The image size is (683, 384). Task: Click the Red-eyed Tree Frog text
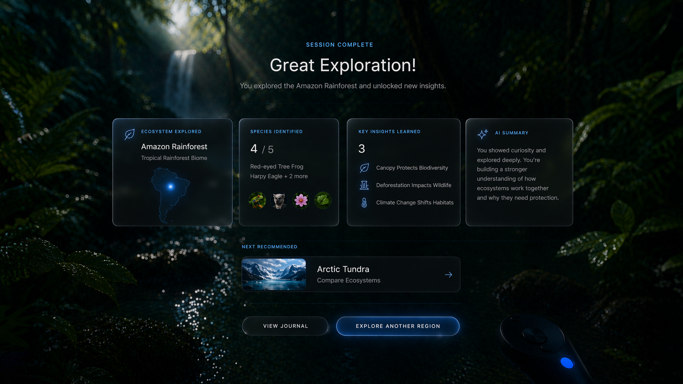277,166
